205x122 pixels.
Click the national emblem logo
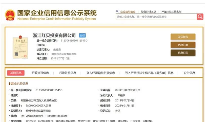pyautogui.click(x=10, y=15)
